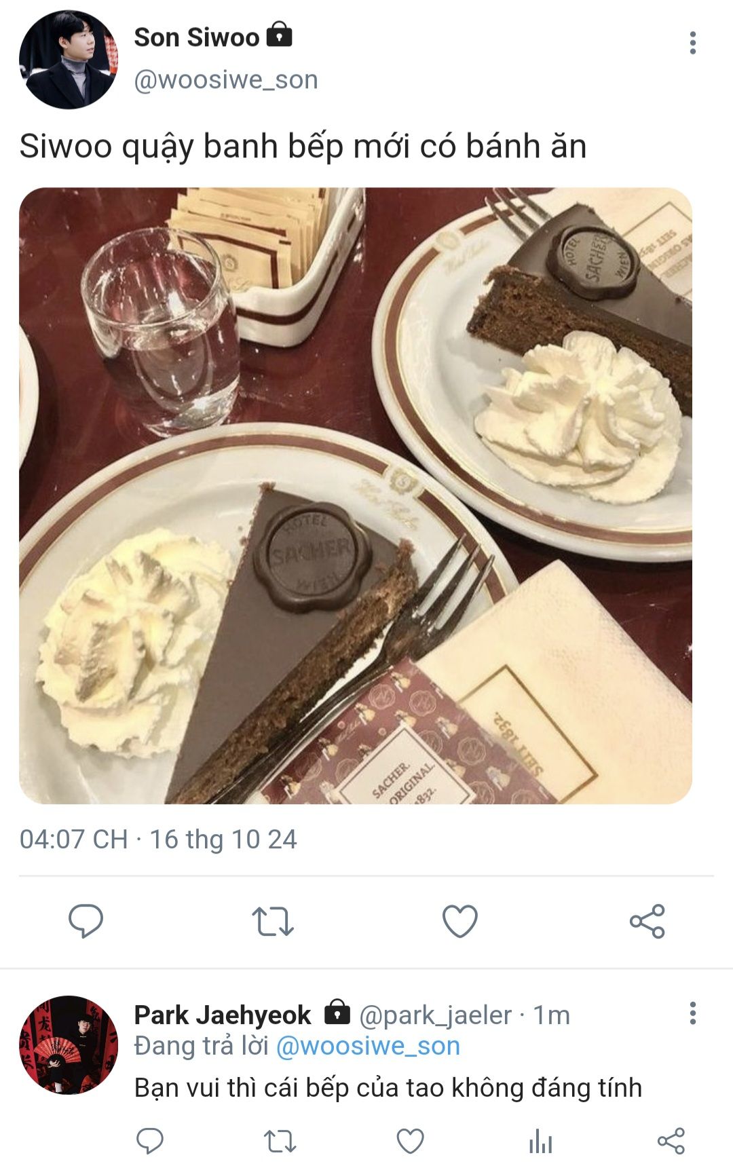Retweet Son Siwoo's cake post
Viewport: 733px width, 1170px height.
coord(273,921)
